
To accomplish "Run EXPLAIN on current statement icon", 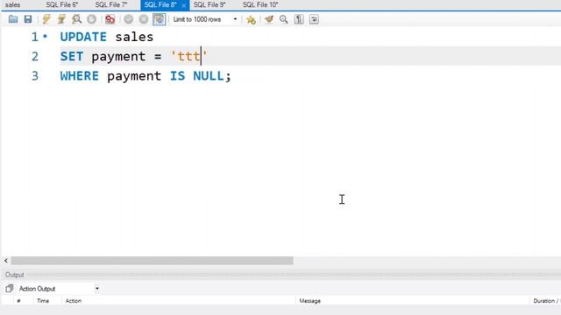I will pos(76,19).
